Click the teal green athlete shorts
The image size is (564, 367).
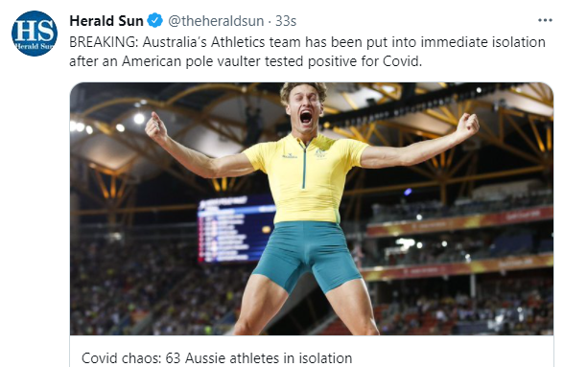pyautogui.click(x=307, y=255)
